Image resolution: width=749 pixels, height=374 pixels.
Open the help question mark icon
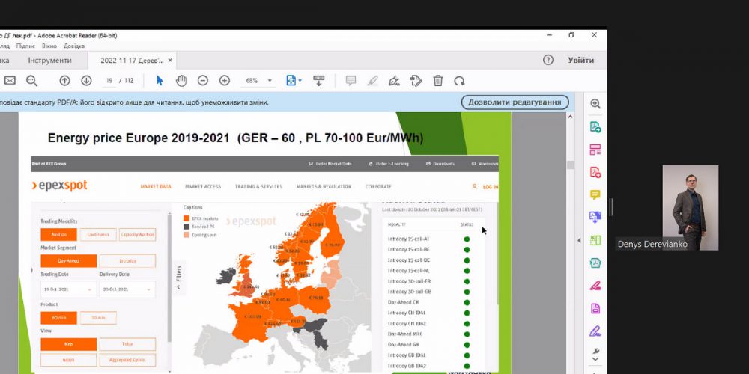tap(548, 60)
